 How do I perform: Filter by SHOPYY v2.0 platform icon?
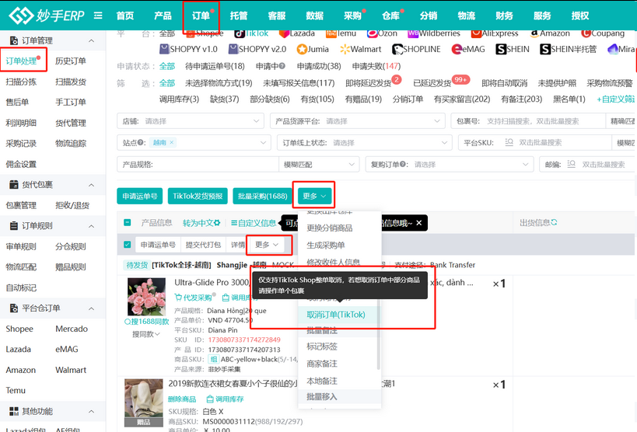pyautogui.click(x=233, y=49)
